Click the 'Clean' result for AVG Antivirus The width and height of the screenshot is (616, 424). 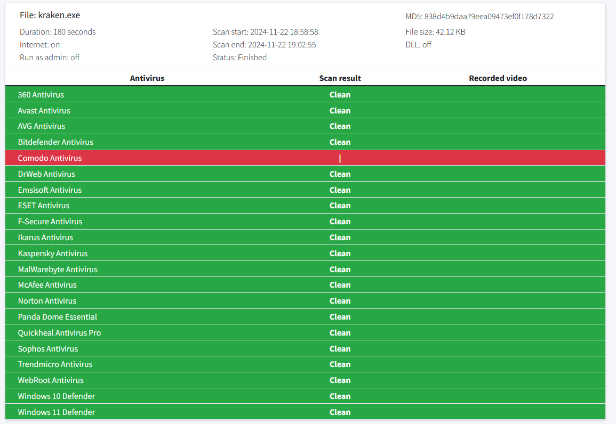pos(340,126)
